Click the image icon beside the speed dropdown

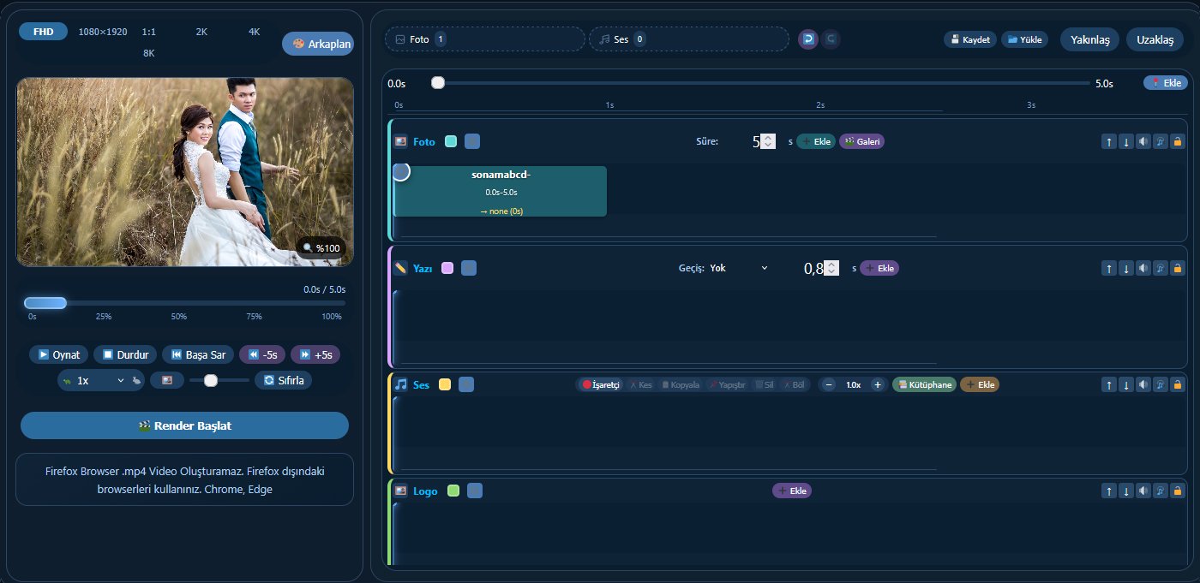point(167,380)
